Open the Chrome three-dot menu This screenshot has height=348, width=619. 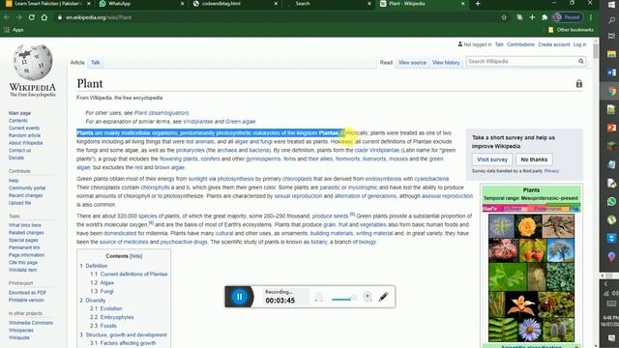click(591, 17)
